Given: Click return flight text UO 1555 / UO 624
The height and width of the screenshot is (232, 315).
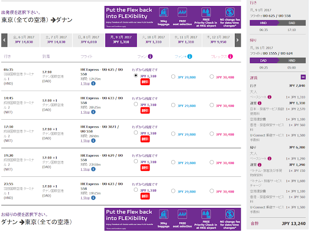Looking at the screenshot, I should (278, 54).
